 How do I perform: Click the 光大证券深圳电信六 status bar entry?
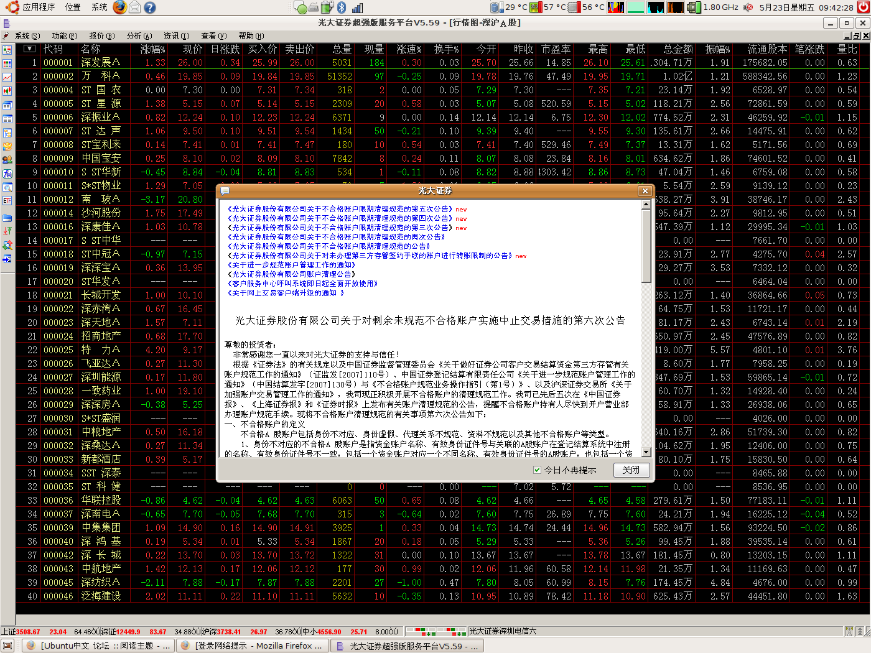coord(503,631)
